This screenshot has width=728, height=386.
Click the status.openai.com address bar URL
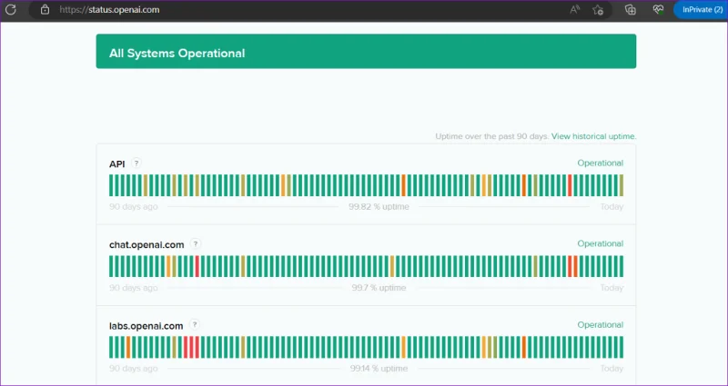[x=109, y=9]
